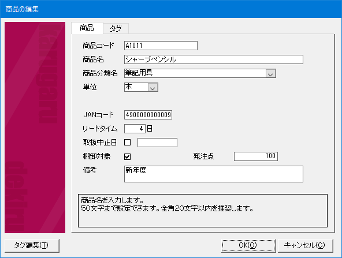Click the 商品コード input field
The height and width of the screenshot is (258, 342).
click(x=161, y=46)
